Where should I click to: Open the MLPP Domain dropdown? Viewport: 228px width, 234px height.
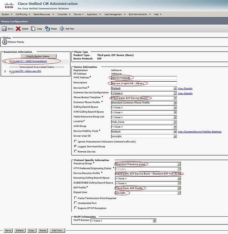(123, 221)
